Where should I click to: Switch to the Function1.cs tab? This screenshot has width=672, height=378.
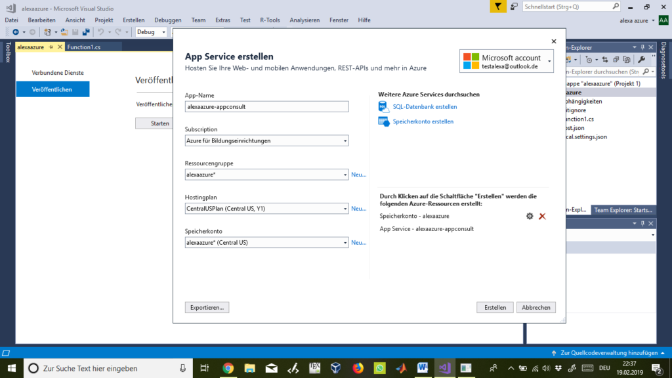(x=84, y=47)
